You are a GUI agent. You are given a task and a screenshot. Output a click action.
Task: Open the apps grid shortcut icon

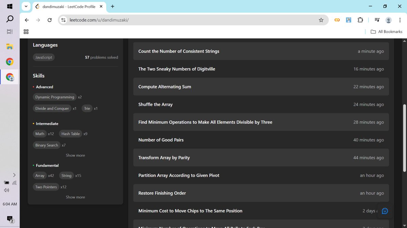(x=26, y=32)
